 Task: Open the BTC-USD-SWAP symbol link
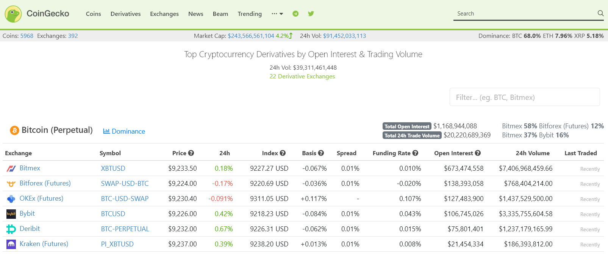pyautogui.click(x=125, y=199)
